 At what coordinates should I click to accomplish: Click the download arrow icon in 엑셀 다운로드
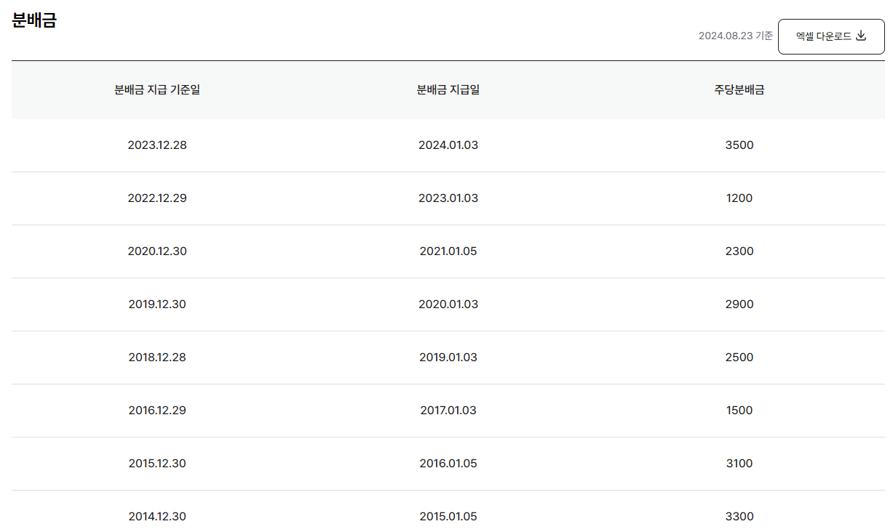coord(861,36)
